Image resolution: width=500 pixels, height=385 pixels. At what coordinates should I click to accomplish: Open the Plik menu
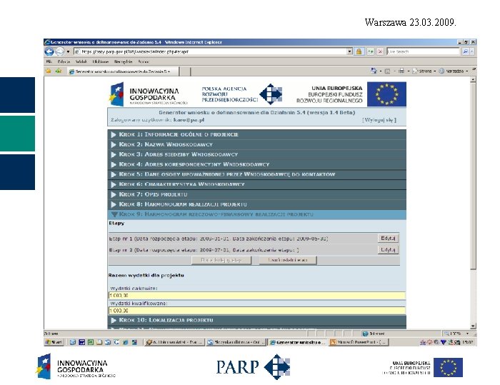pos(49,61)
